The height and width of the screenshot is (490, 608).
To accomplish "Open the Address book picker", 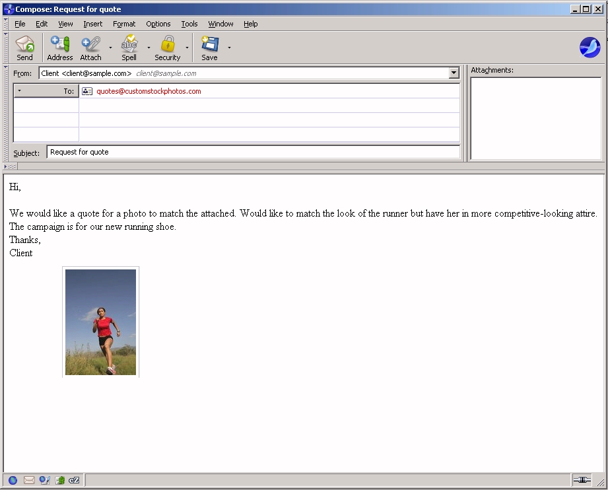I will pos(59,48).
